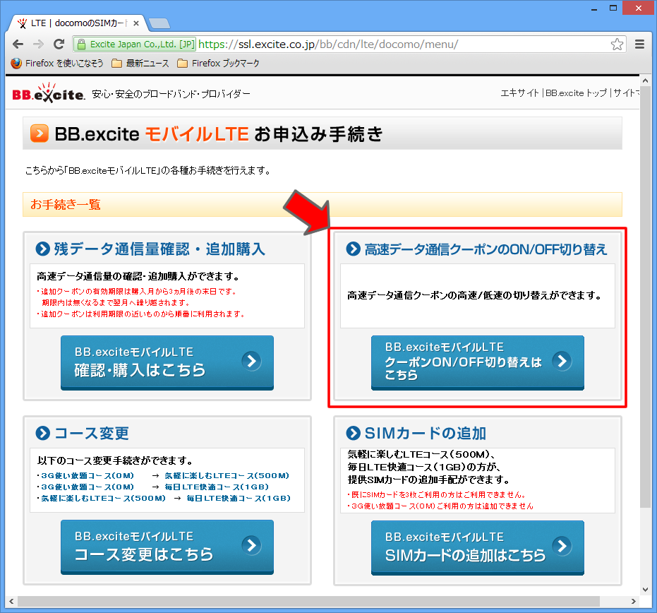Click the chevron on 確認・購入 button
This screenshot has height=613, width=657.
(251, 361)
